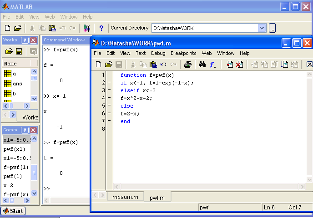The height and width of the screenshot is (218, 313).
Task: Click Copy icon in MATLAB main toolbar
Action: coord(42,28)
